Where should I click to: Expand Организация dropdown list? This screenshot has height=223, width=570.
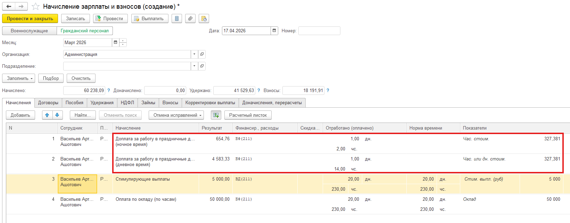(x=195, y=54)
